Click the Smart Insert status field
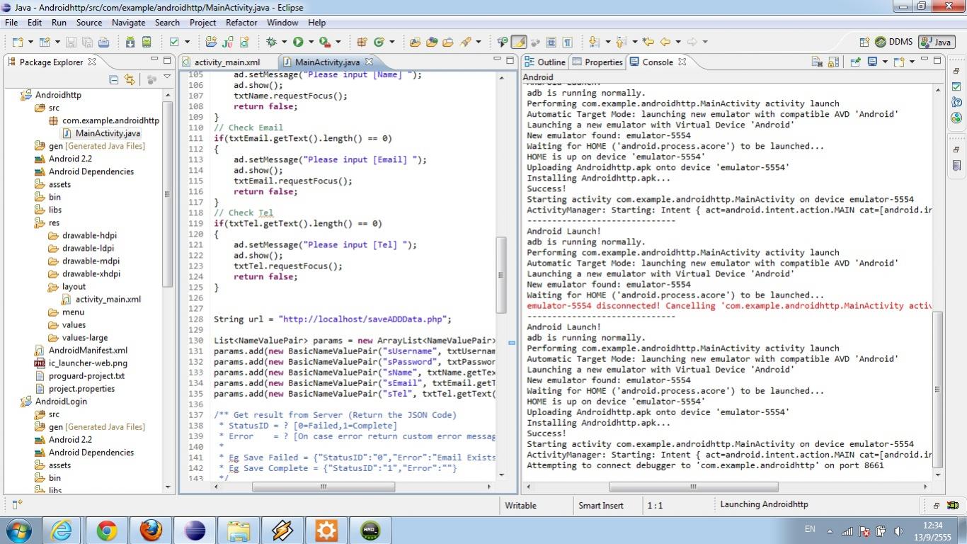This screenshot has width=967, height=544. 601,506
